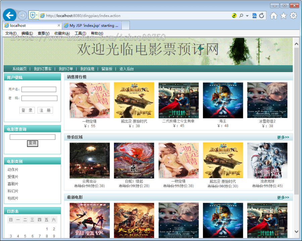
Task: Select 爱情片 movie category
Action: [13, 177]
